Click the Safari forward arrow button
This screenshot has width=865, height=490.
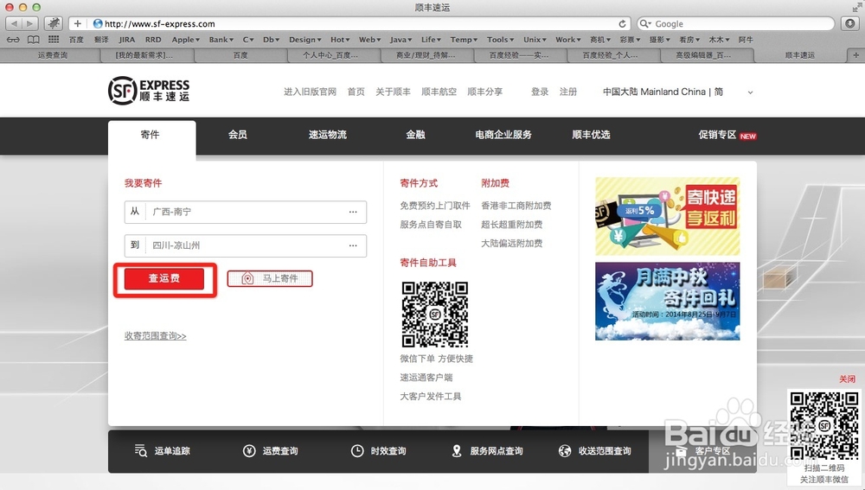point(30,23)
